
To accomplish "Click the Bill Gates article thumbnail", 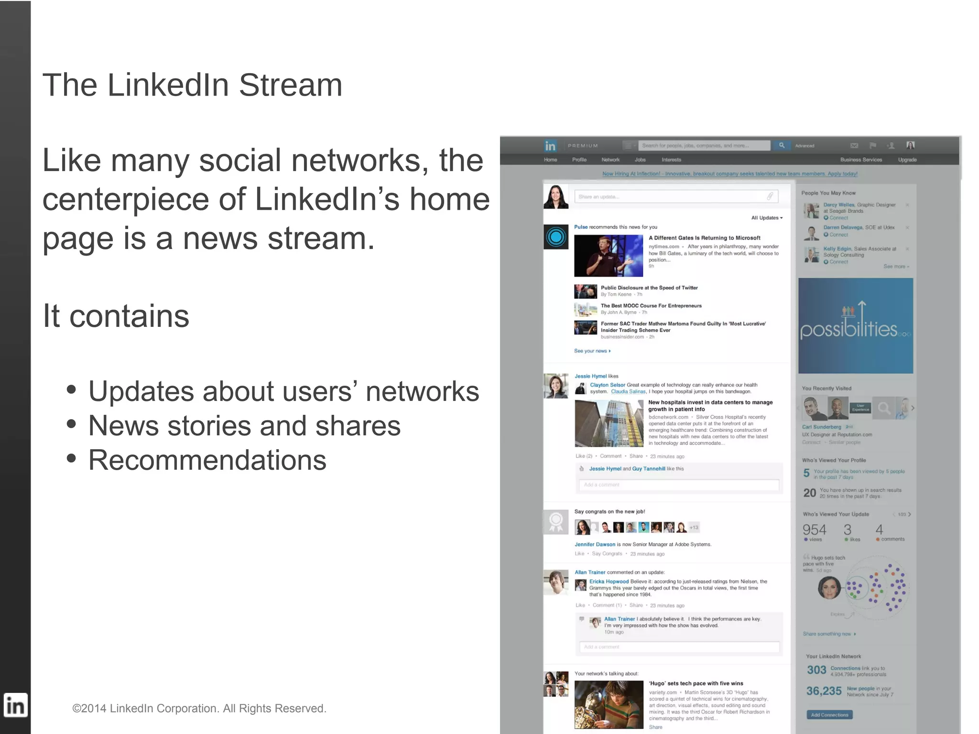I will tap(608, 256).
